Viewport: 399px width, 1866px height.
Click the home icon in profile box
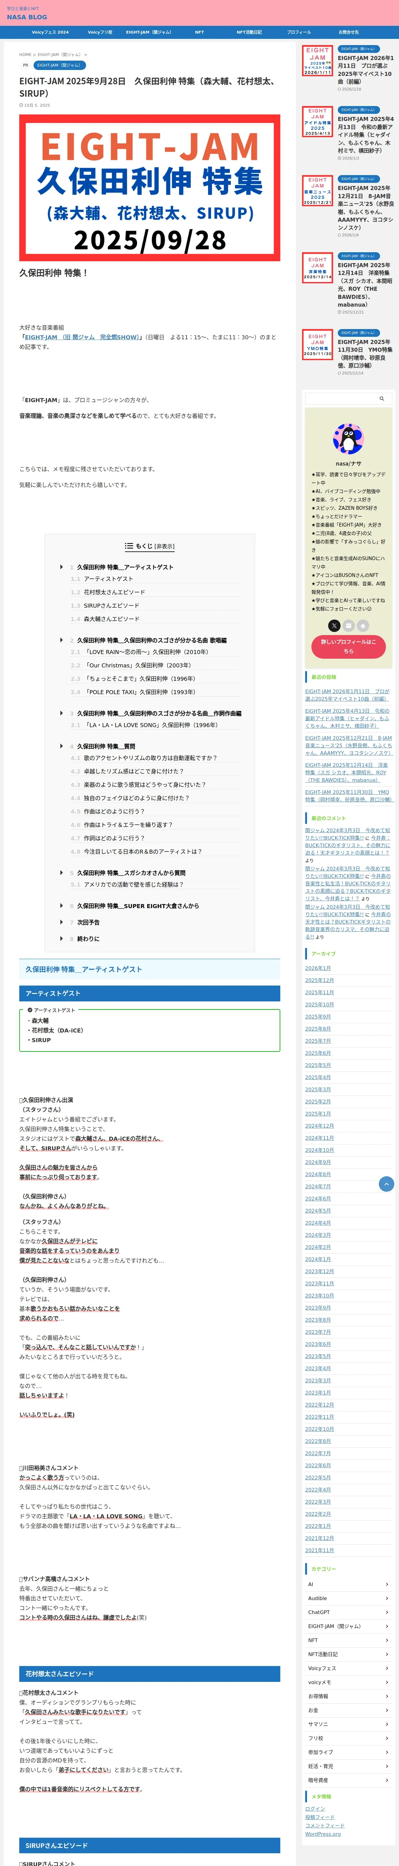tap(363, 625)
